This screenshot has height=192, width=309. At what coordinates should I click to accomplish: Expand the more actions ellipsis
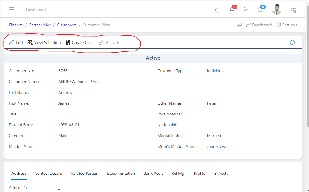point(129,42)
